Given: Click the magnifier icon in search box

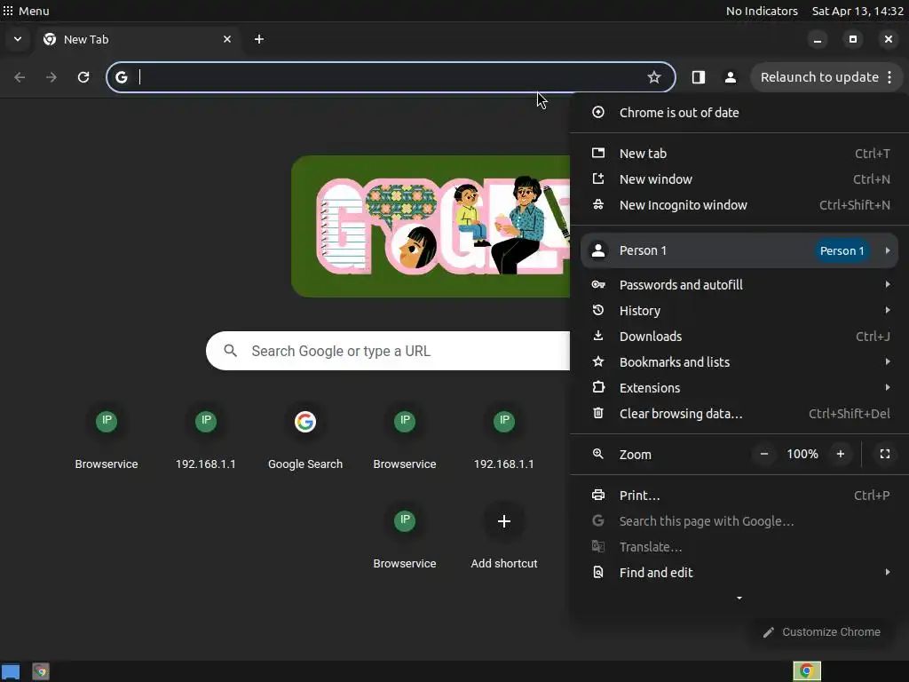Looking at the screenshot, I should 230,351.
